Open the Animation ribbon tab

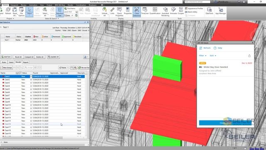(x=33, y=5)
